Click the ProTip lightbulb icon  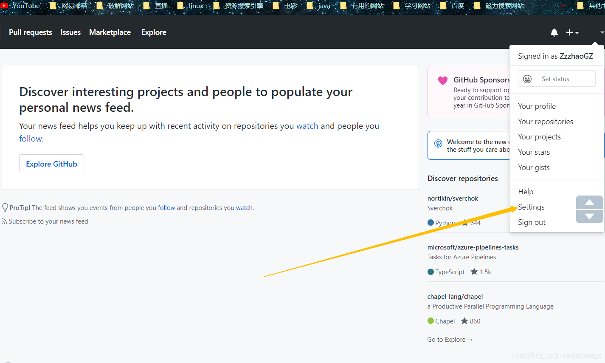tap(5, 207)
